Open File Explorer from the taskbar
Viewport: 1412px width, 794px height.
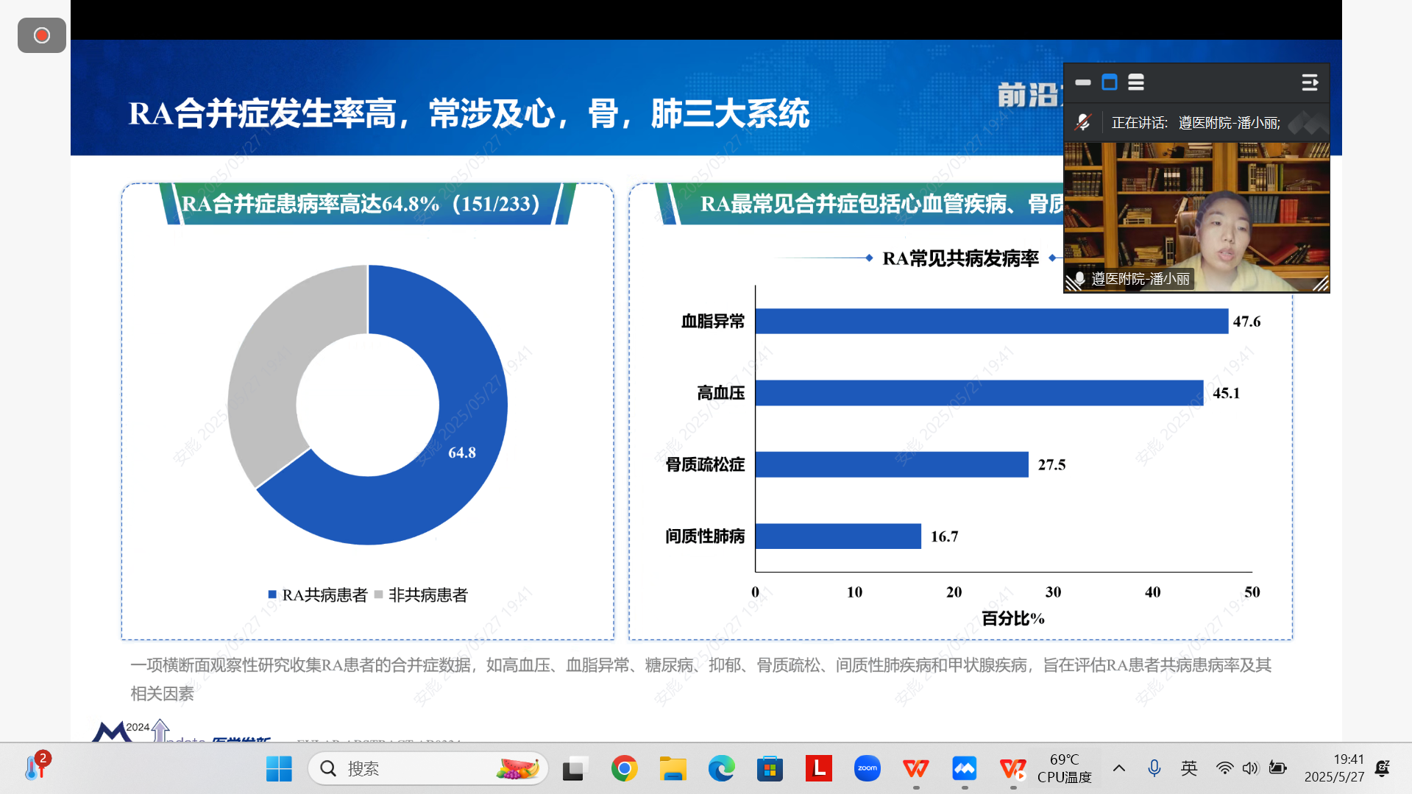[x=673, y=769]
